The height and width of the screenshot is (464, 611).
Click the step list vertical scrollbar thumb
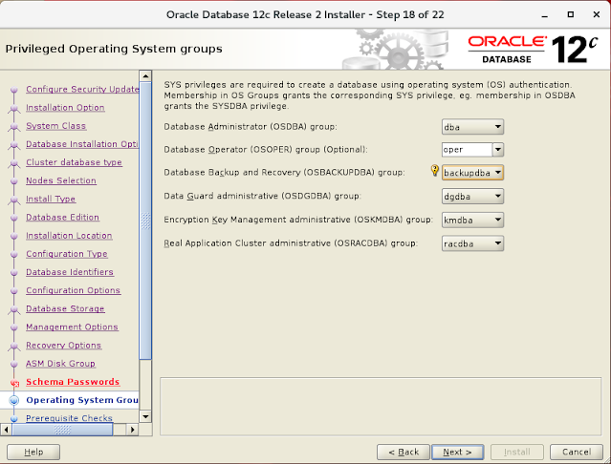(x=145, y=221)
